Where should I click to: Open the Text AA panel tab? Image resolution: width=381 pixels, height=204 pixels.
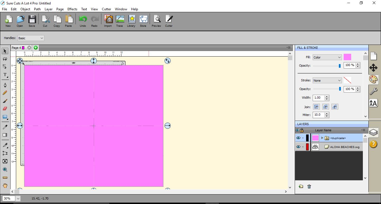373,103
